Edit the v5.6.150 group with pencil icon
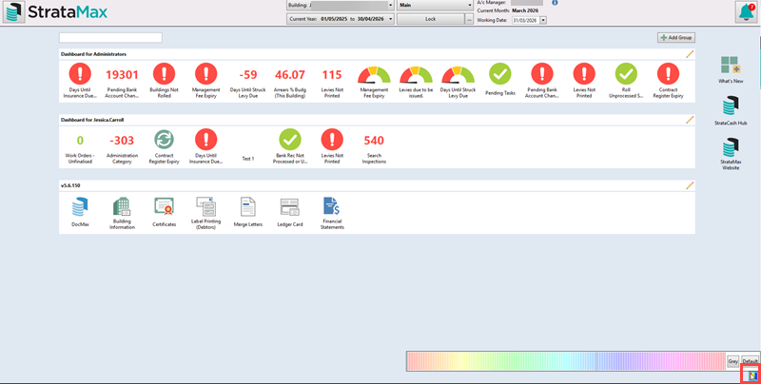The height and width of the screenshot is (384, 761). [690, 185]
